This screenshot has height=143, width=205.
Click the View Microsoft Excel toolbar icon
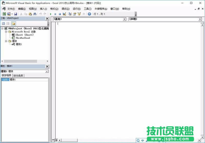[x=4, y=14]
